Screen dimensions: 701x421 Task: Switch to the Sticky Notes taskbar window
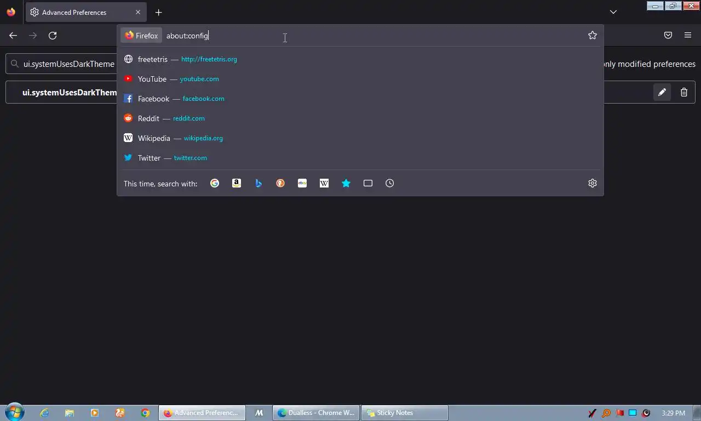(x=405, y=413)
